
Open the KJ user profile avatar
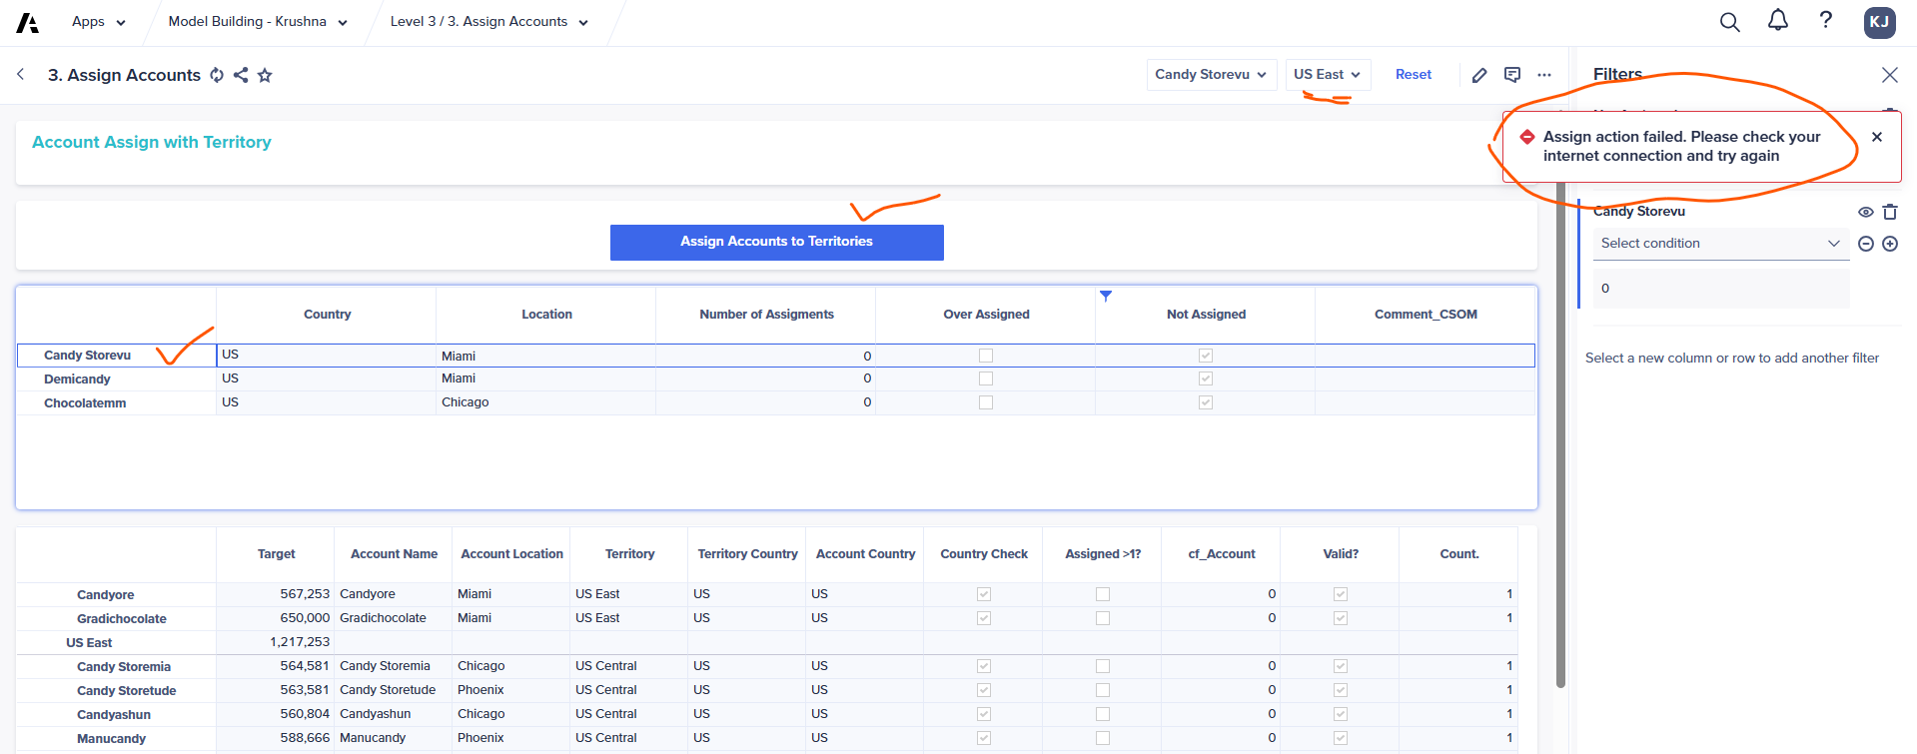(x=1880, y=22)
